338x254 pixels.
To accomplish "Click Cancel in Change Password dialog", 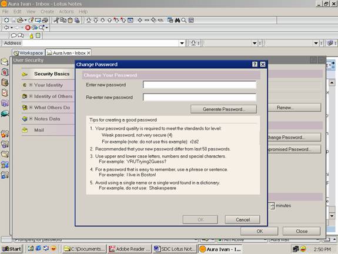I will 243,219.
